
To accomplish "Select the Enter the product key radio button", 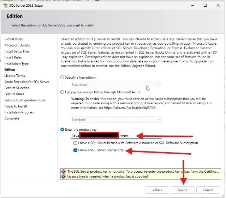I will click(62, 129).
